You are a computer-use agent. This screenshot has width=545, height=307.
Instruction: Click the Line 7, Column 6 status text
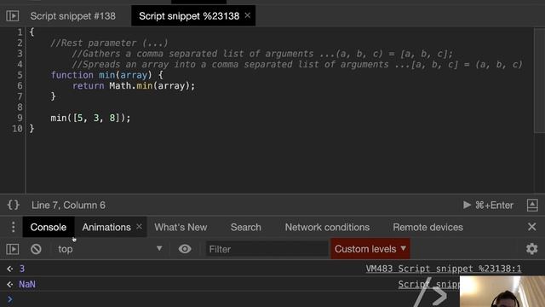point(68,205)
